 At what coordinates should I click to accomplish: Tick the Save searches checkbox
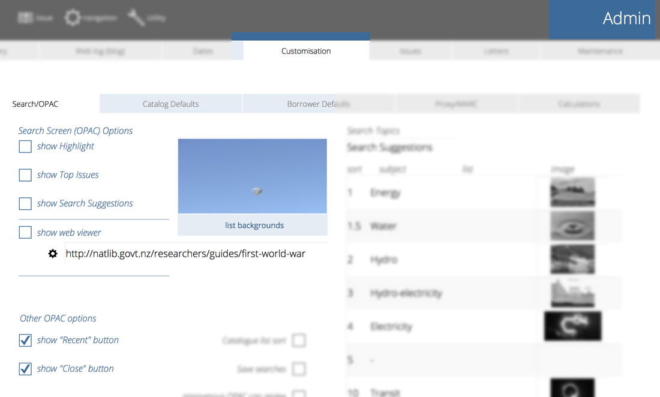coord(298,369)
